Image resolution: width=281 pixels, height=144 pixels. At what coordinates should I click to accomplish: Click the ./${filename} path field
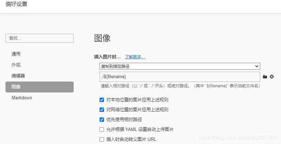[x=180, y=77]
